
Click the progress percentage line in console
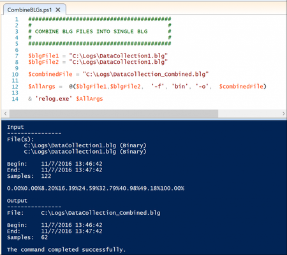(96, 188)
